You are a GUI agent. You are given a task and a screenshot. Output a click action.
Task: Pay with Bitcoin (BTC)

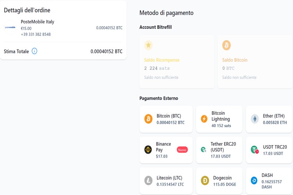coord(166,119)
